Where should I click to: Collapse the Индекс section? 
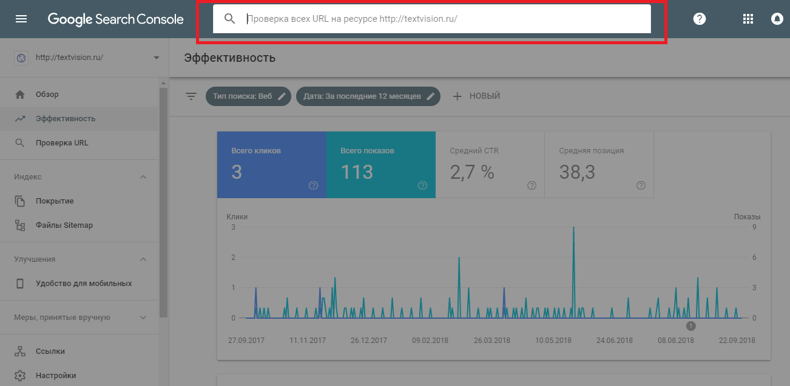click(143, 176)
